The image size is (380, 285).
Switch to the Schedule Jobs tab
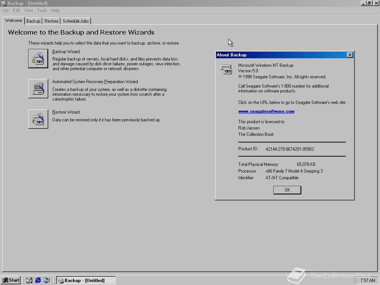(x=76, y=21)
